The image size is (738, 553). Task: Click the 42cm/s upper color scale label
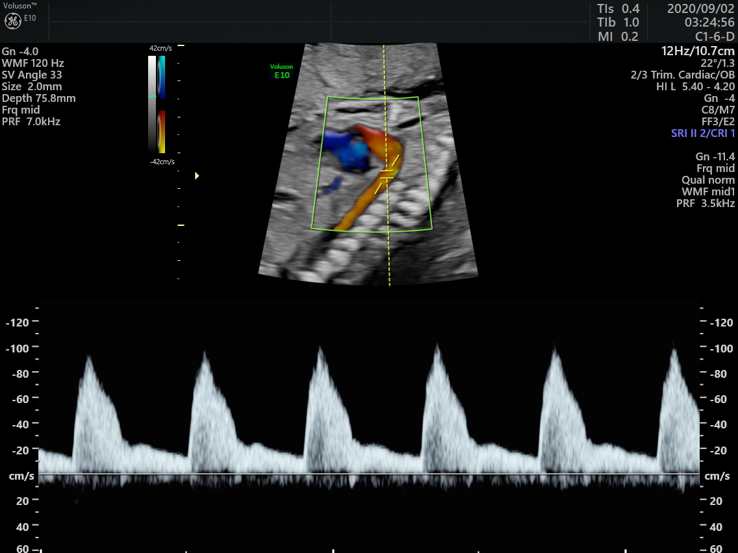tap(161, 48)
